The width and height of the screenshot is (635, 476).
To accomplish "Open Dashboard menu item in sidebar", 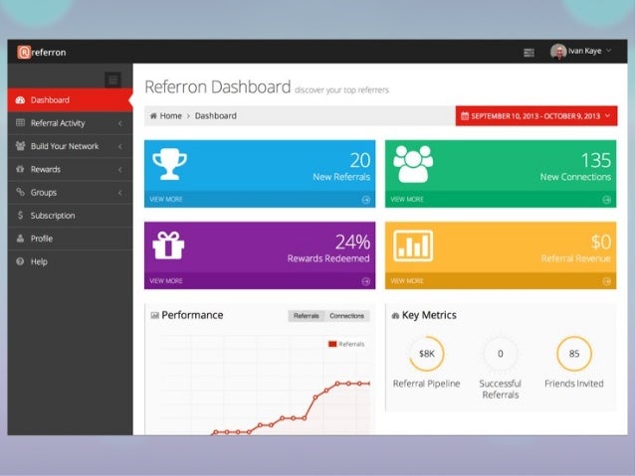I will click(70, 100).
